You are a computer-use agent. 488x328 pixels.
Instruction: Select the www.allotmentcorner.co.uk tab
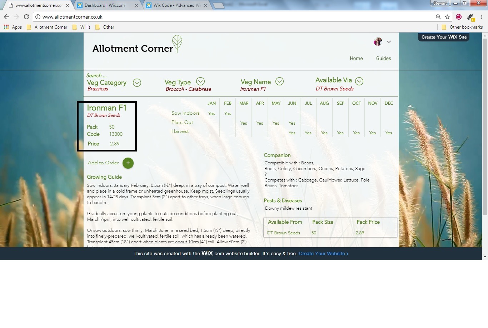tap(39, 5)
